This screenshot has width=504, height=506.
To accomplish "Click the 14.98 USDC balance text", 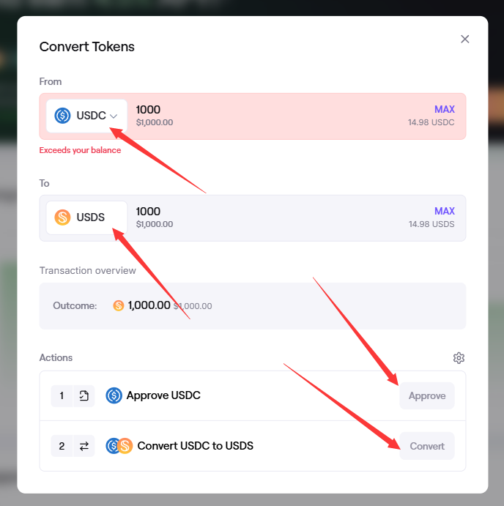I will click(431, 122).
